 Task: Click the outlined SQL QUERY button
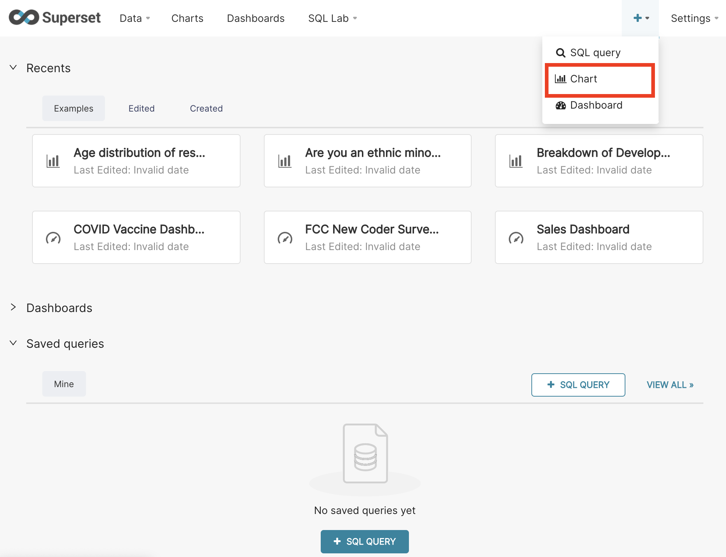tap(578, 385)
